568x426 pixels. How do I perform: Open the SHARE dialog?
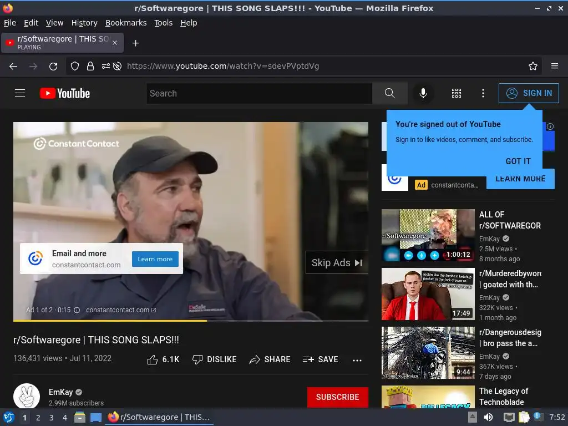pos(270,359)
